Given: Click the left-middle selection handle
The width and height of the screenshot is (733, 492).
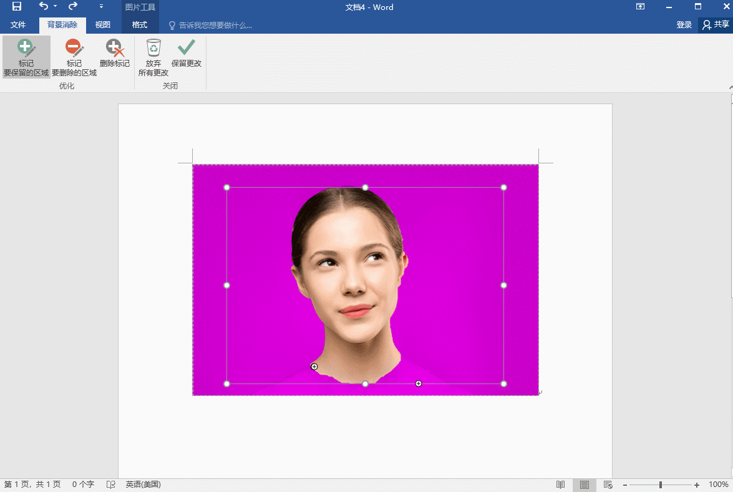Looking at the screenshot, I should tap(226, 285).
